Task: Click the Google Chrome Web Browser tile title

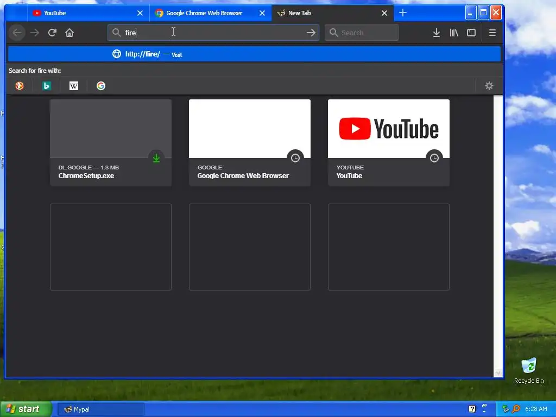Action: point(243,176)
